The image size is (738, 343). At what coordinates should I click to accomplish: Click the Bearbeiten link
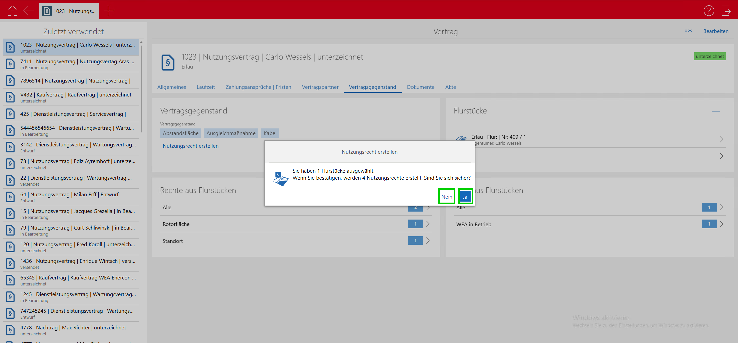pyautogui.click(x=716, y=31)
